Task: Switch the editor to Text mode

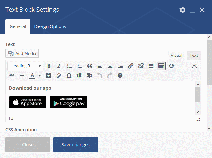Action: tap(194, 55)
